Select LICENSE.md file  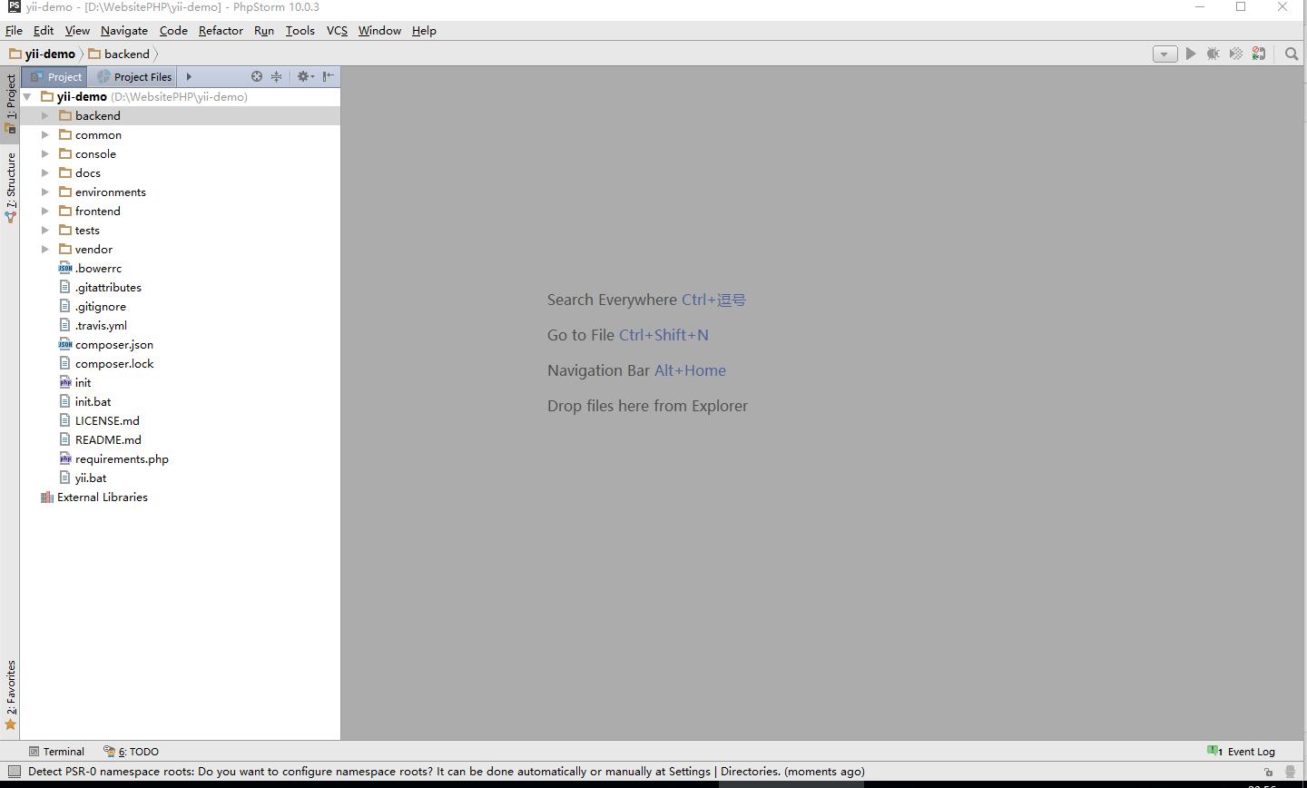107,420
